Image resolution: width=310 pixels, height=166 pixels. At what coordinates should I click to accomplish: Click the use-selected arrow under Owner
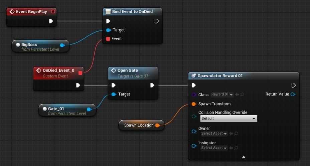click(231, 134)
